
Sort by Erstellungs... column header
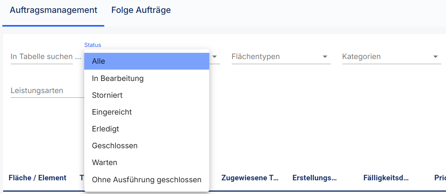pyautogui.click(x=315, y=178)
